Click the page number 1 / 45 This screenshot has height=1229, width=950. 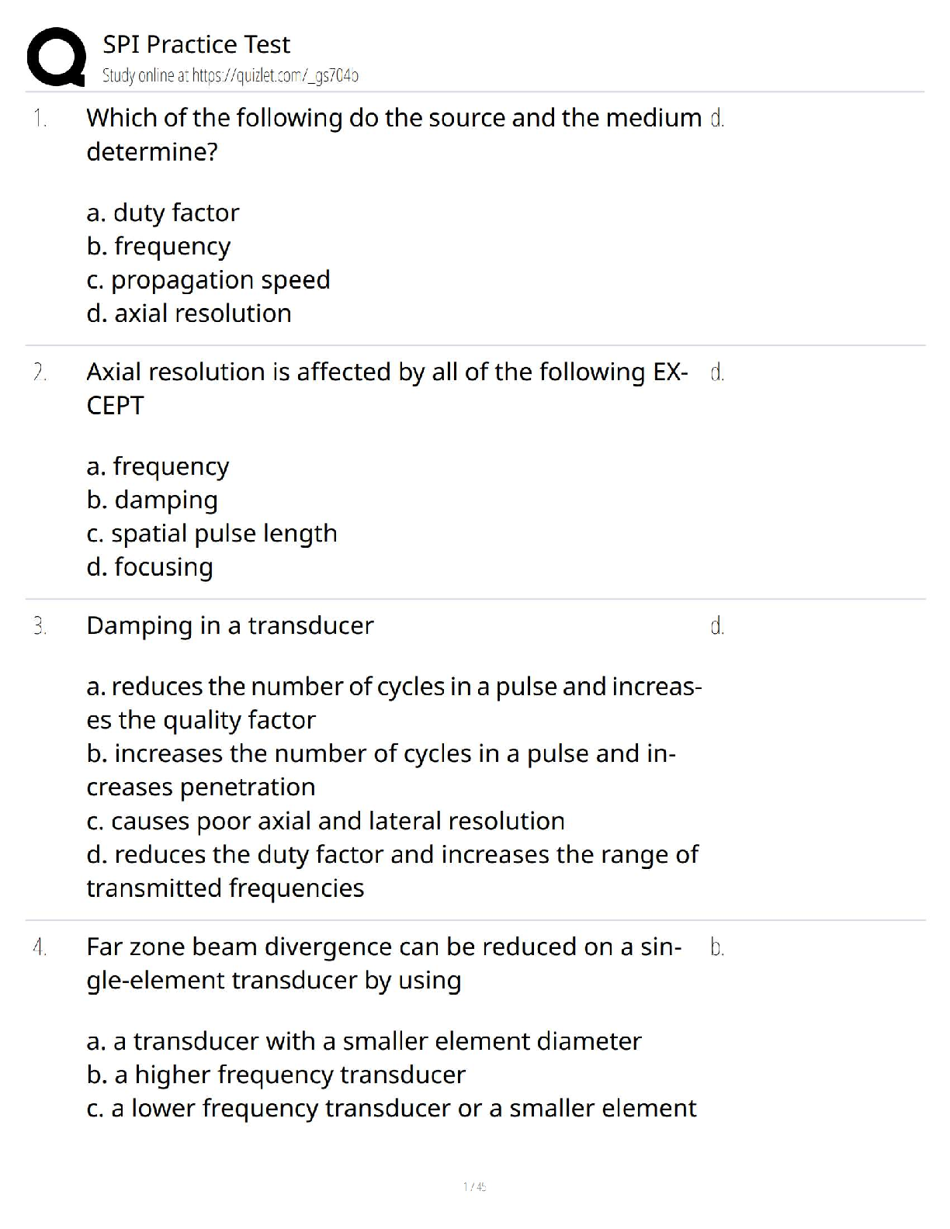click(474, 1186)
